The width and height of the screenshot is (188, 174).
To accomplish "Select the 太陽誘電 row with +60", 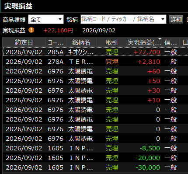I will coord(95,71).
